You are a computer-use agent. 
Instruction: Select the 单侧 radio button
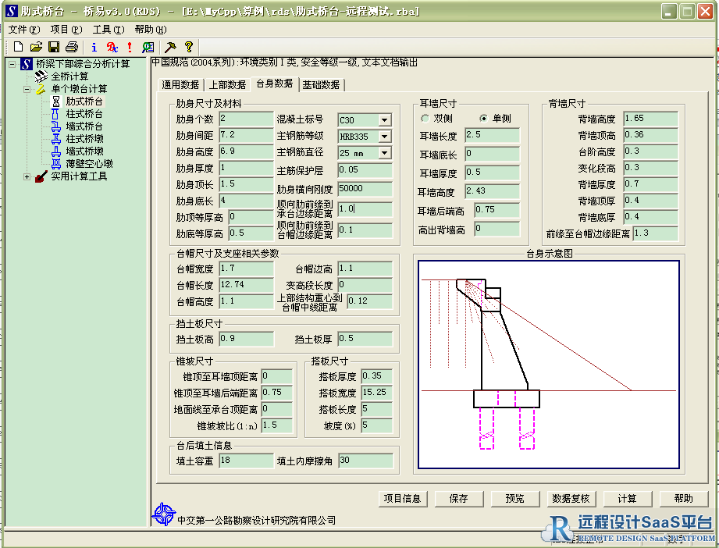484,119
